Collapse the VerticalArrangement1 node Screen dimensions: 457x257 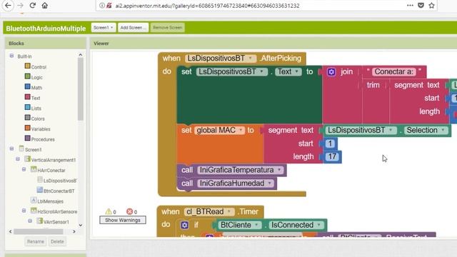click(18, 159)
